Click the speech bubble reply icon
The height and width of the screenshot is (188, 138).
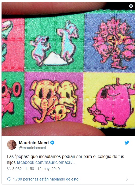point(9,179)
